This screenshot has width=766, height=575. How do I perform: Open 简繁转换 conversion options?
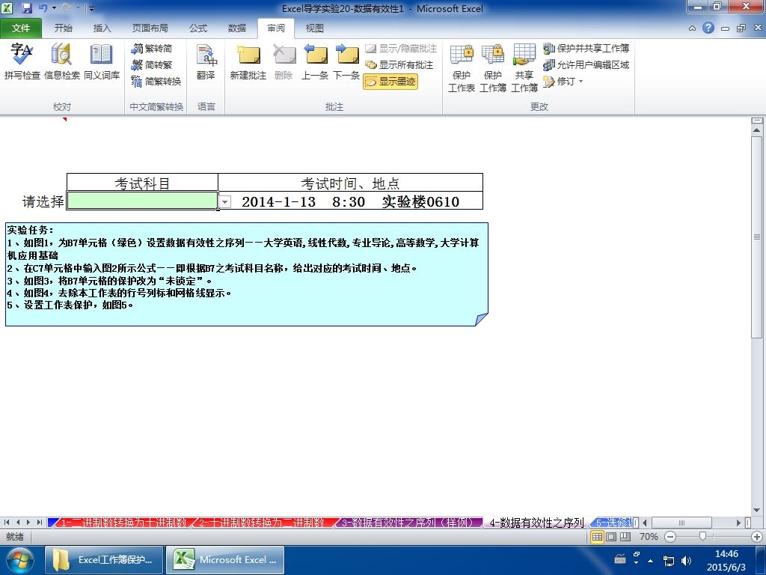tap(156, 81)
